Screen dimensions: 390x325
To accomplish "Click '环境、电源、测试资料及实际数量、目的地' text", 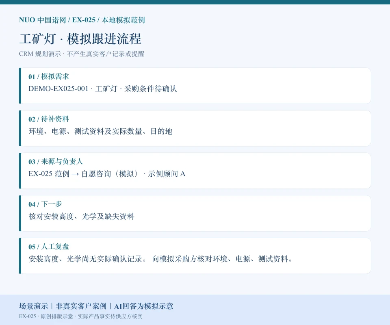I will click(x=100, y=131).
